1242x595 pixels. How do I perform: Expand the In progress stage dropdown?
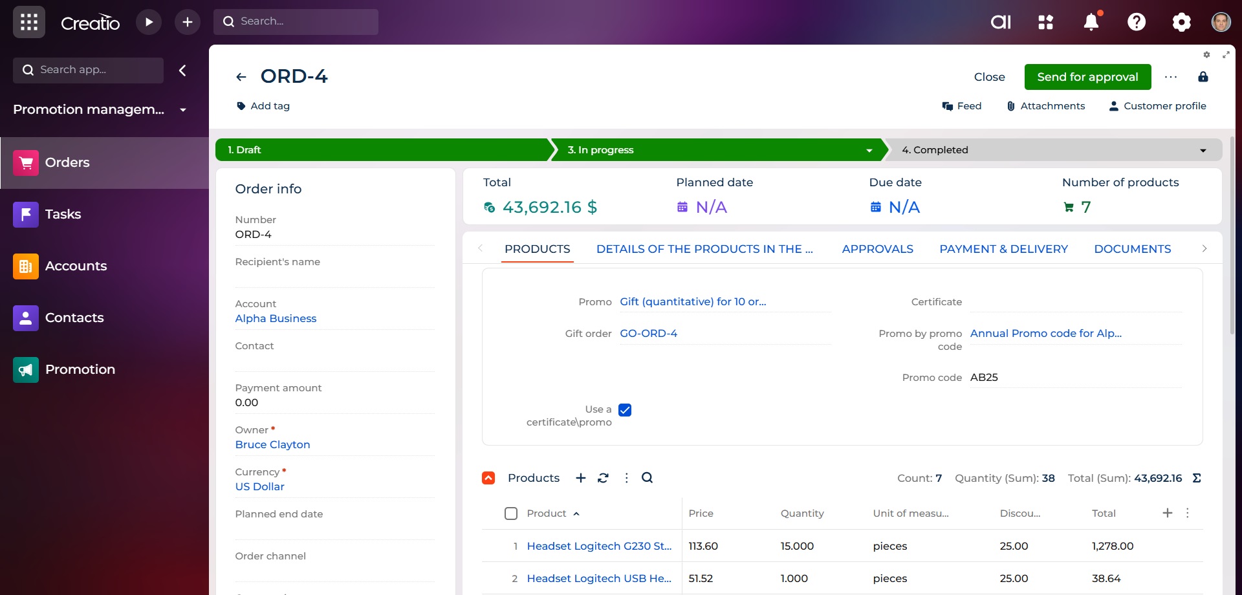coord(869,150)
